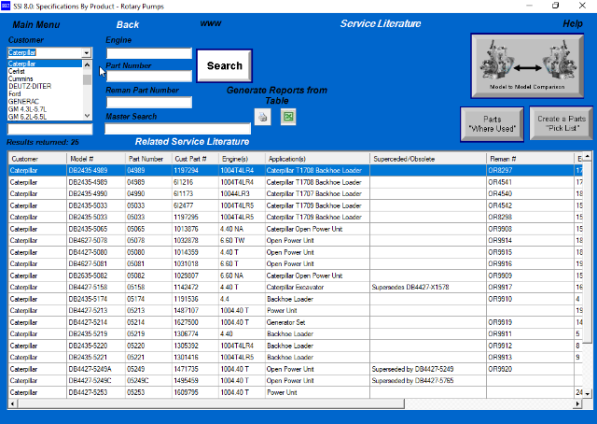Focus the Engine input field
Screen dimensions: 597x424
[149, 53]
